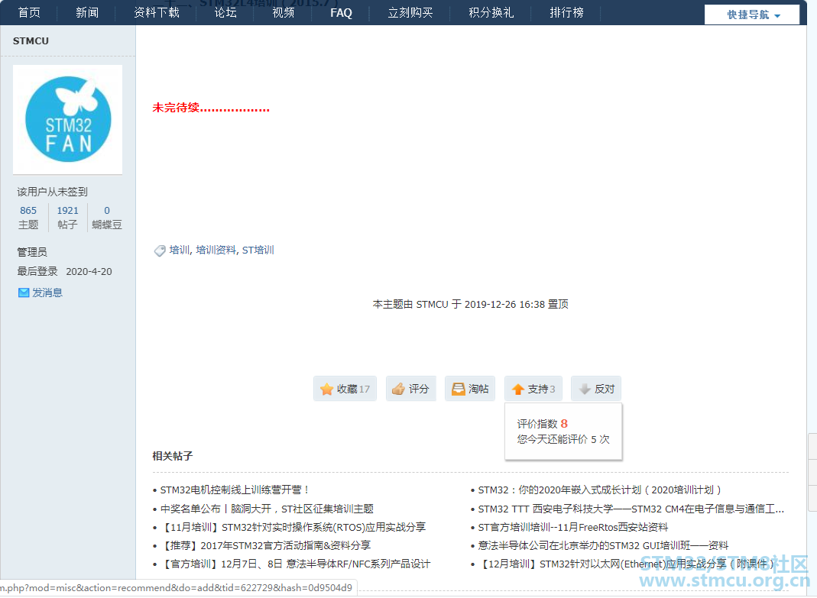This screenshot has width=817, height=598.
Task: Open 排行榜 in top navigation
Action: [566, 12]
